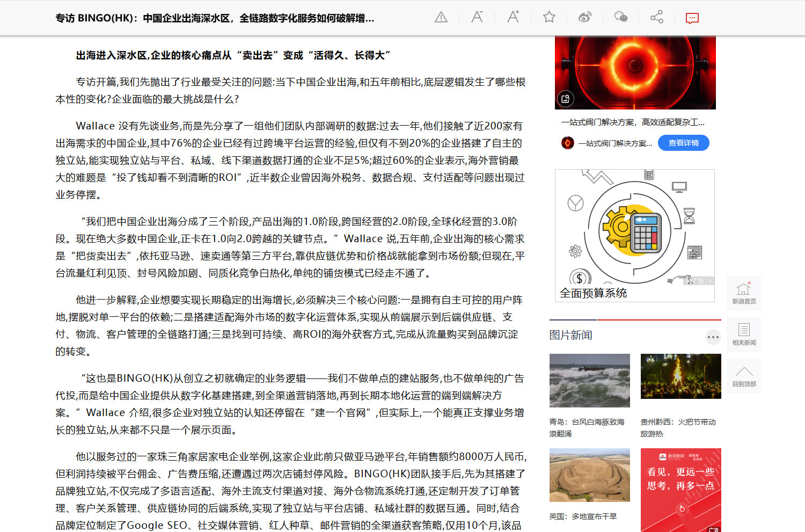Click 回到顶部 back-to-top arrow

tap(744, 376)
